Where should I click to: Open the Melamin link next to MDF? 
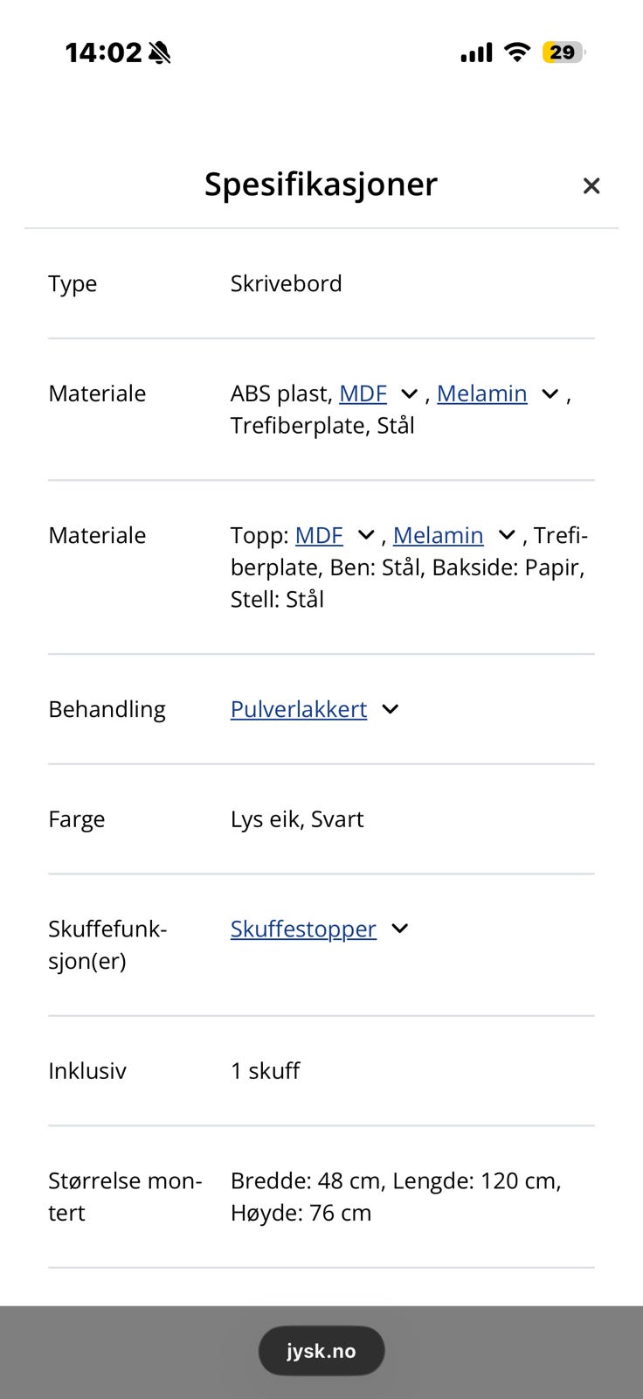481,393
